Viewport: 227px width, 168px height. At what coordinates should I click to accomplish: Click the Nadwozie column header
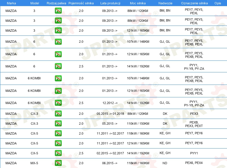[165, 3]
